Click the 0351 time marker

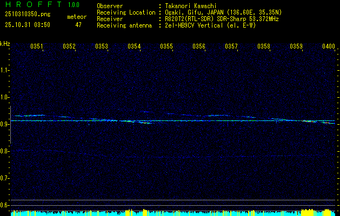click(x=37, y=47)
